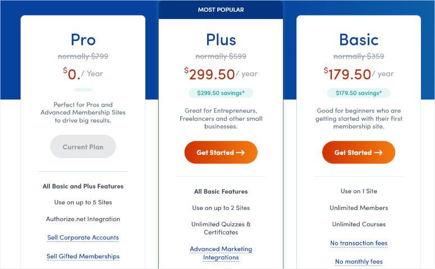Follow the Advanced Marketing Integrations link
Viewport: 435px width, 269px height.
tap(221, 253)
